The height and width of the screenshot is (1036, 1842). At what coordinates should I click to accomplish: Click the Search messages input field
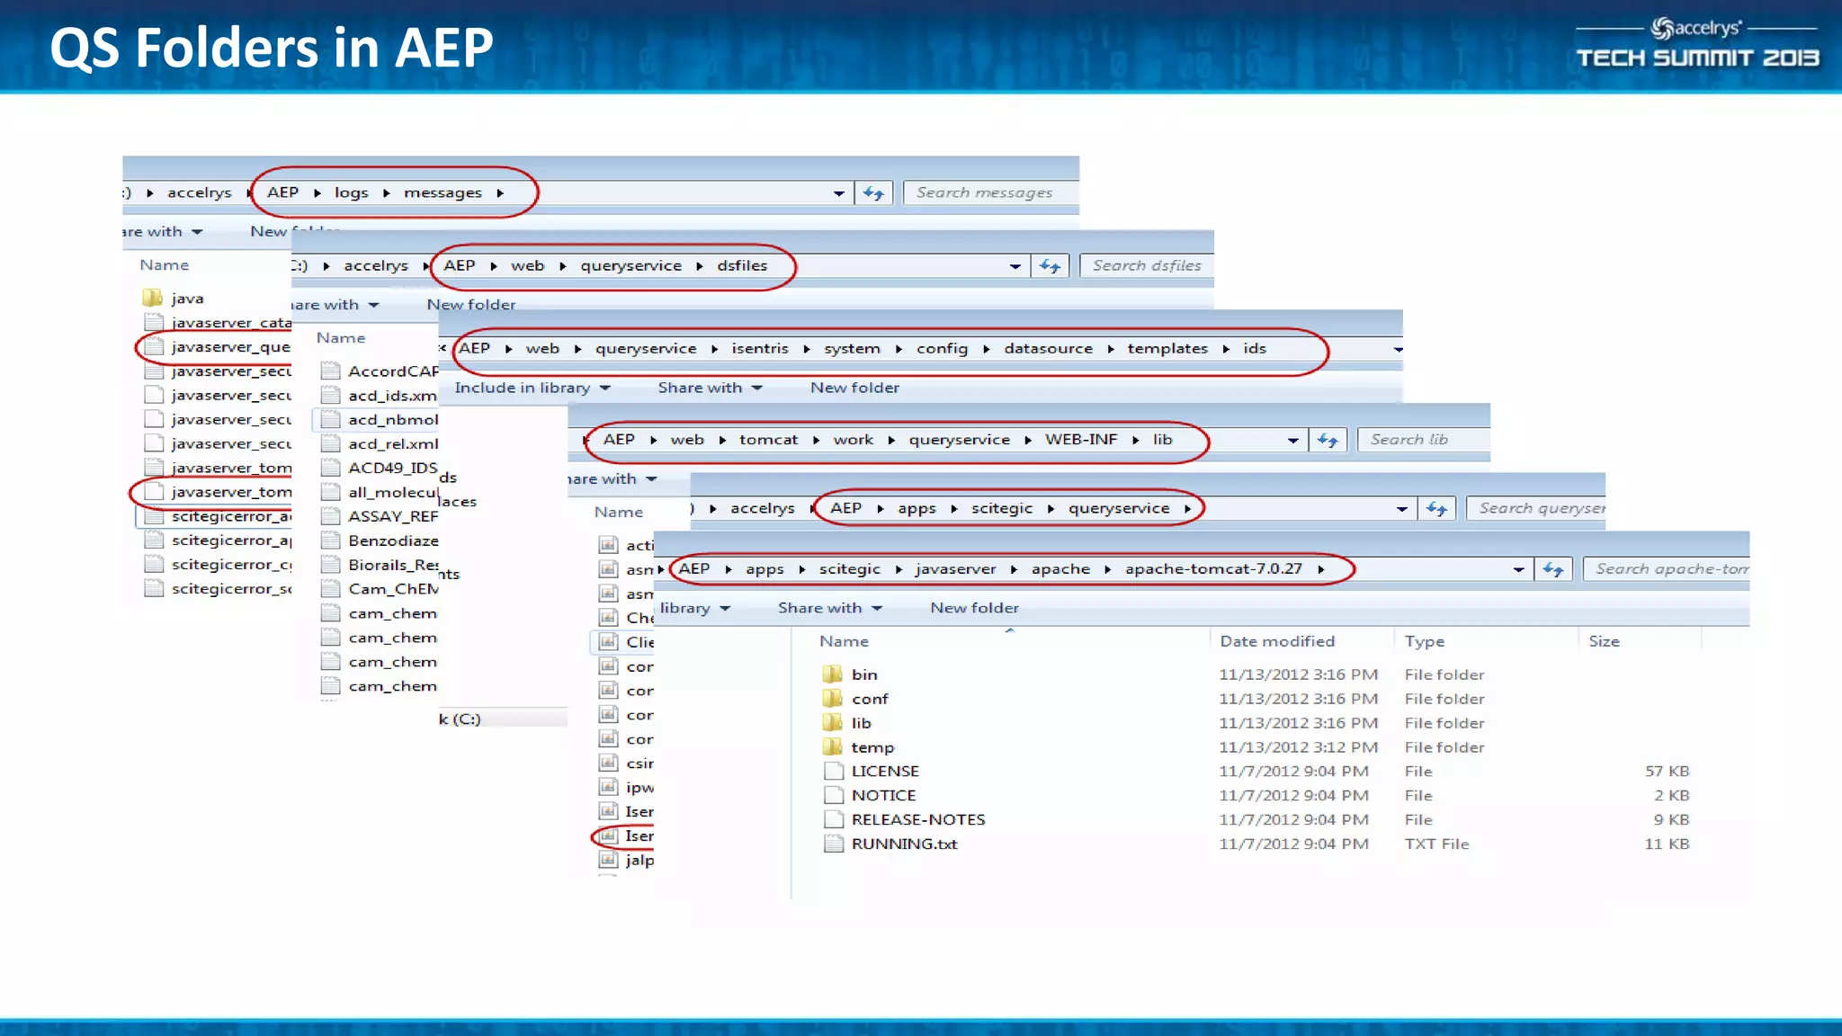pyautogui.click(x=985, y=192)
